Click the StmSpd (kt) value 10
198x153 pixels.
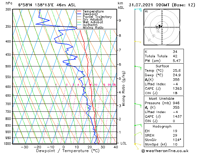pyautogui.click(x=175, y=144)
